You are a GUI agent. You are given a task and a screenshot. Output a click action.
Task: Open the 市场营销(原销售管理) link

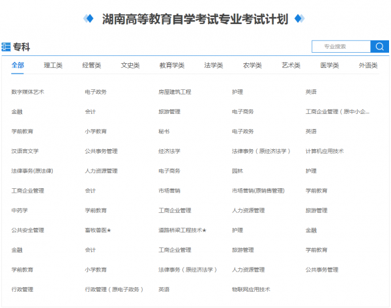258,191
